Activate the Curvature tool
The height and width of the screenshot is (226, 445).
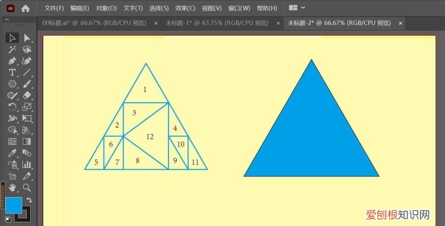click(27, 61)
